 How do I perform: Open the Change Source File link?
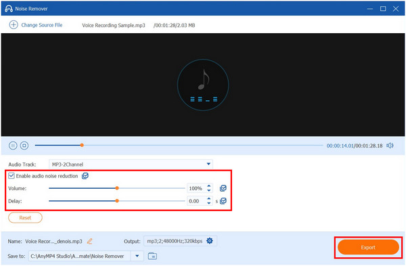pos(42,25)
